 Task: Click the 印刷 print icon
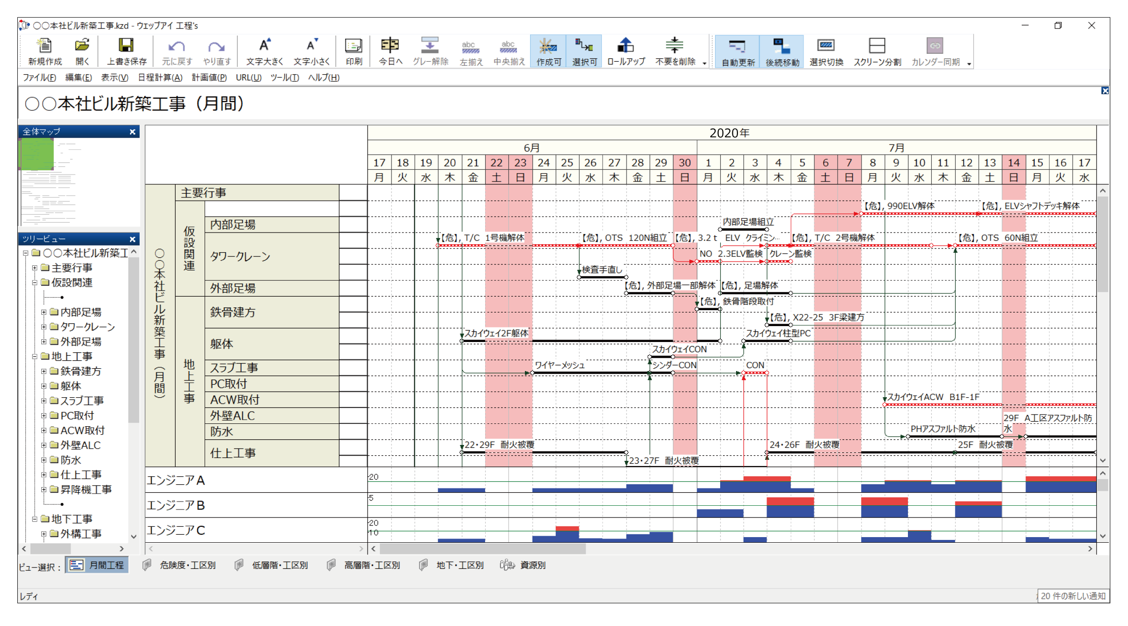tap(354, 46)
